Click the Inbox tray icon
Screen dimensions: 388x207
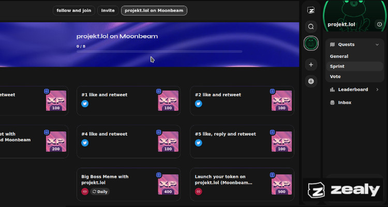click(332, 102)
